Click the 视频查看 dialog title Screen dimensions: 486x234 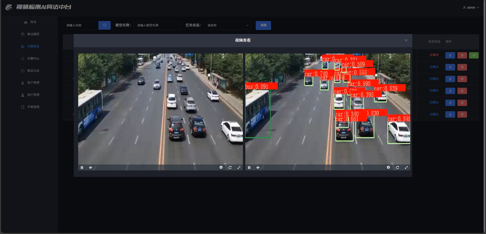pos(243,40)
